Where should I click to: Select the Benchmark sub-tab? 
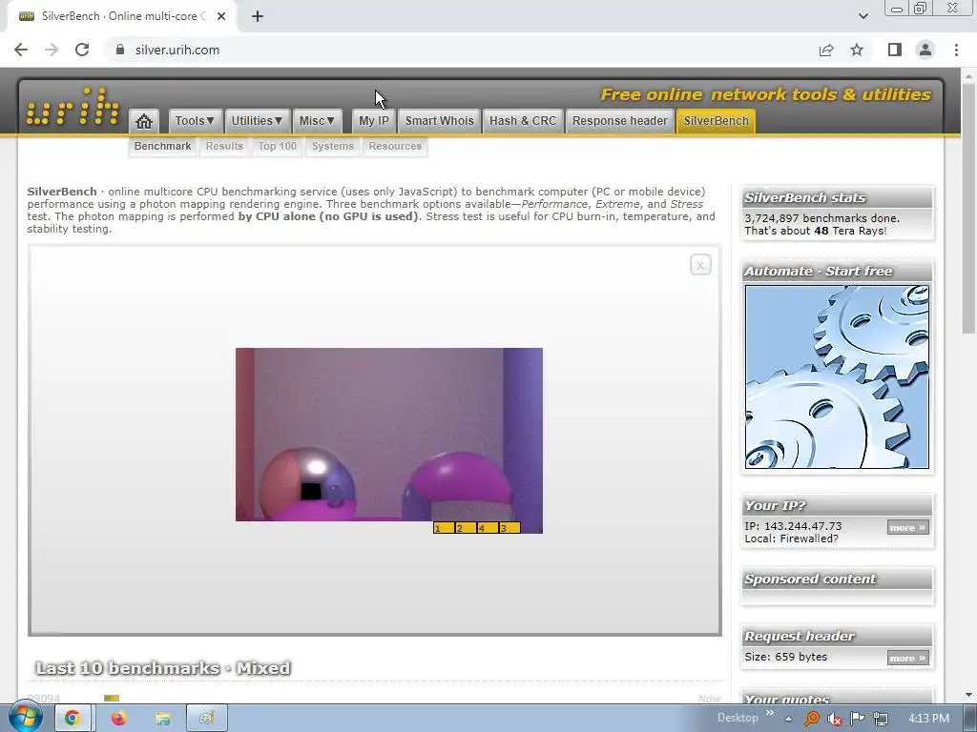tap(162, 146)
